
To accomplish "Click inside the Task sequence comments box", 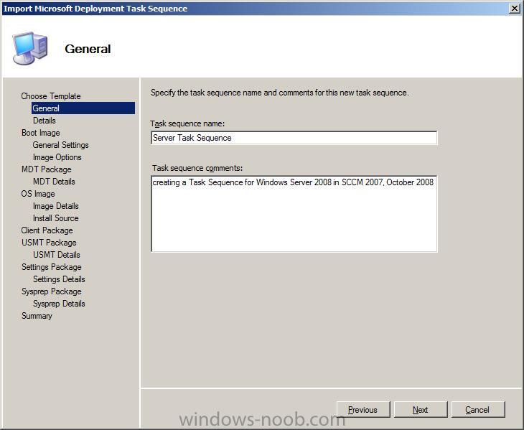I will (x=294, y=213).
